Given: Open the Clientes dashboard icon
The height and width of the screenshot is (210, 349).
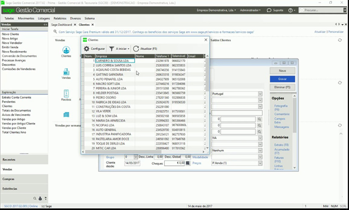Looking at the screenshot, I should [66, 50].
